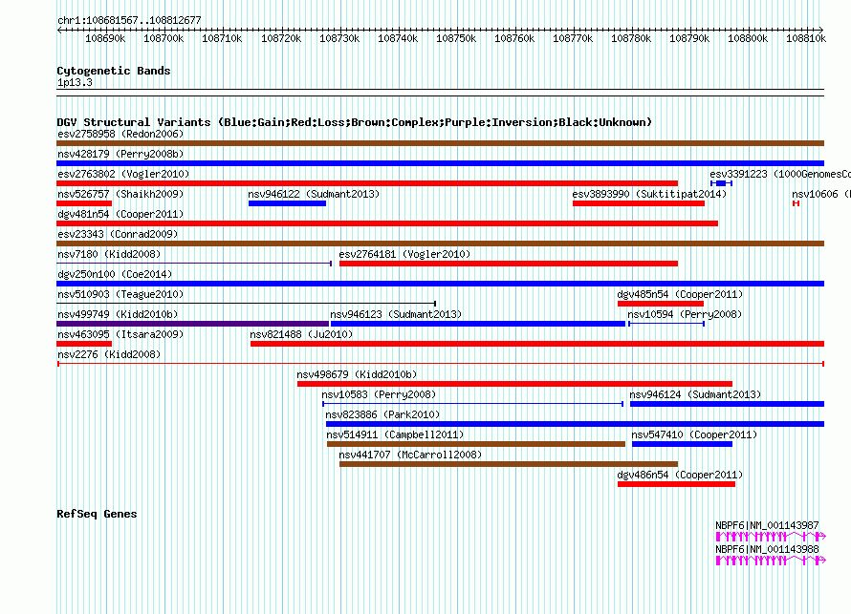
Task: Open the NBPF6|NM_001143987 transcript label
Action: pos(767,525)
